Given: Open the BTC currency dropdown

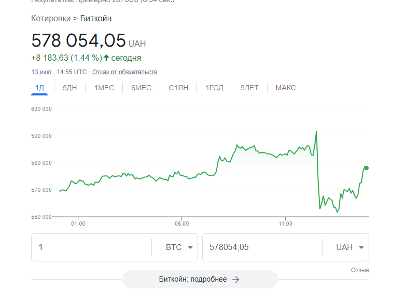Looking at the screenshot, I should click(179, 247).
